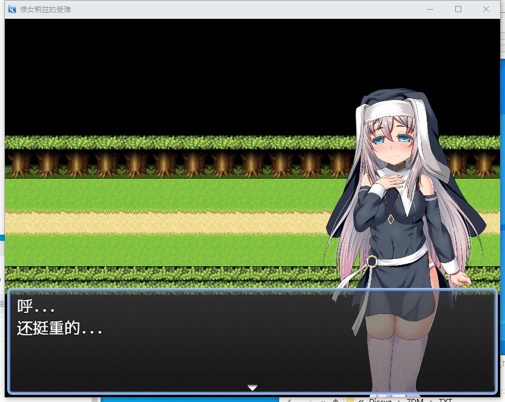Go to TXT breadcrumb folder
505x402 pixels.
tap(445, 400)
